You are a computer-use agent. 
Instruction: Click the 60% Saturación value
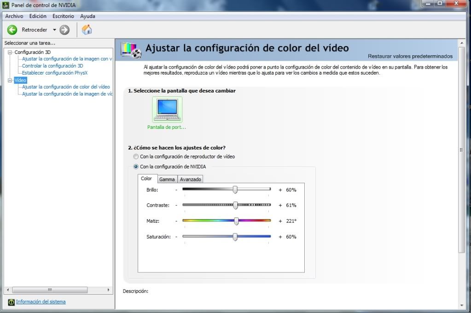(291, 237)
